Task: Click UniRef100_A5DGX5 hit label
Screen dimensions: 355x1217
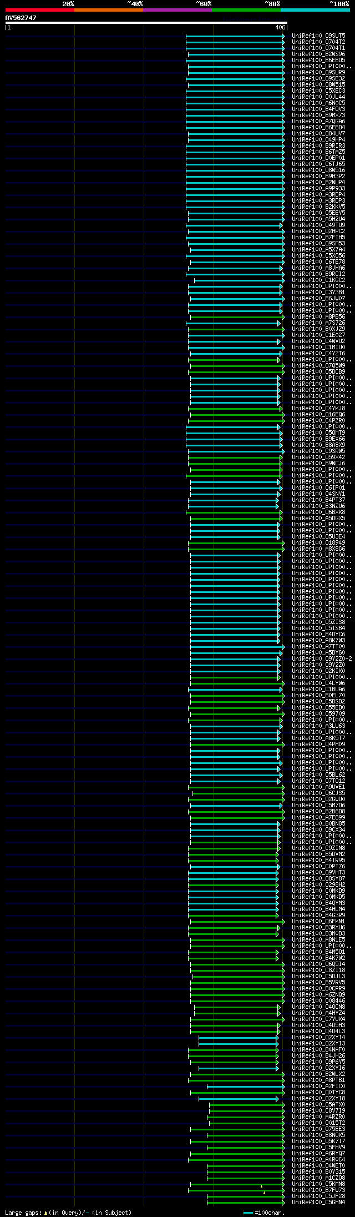Action: pyautogui.click(x=318, y=519)
